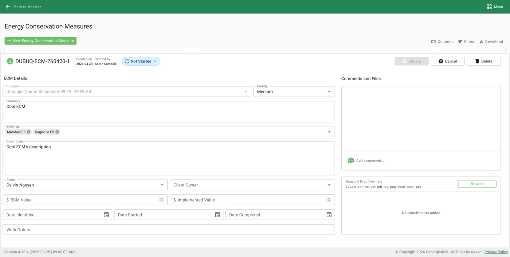Click the Work Orders input field
This screenshot has height=257, width=510.
[169, 230]
